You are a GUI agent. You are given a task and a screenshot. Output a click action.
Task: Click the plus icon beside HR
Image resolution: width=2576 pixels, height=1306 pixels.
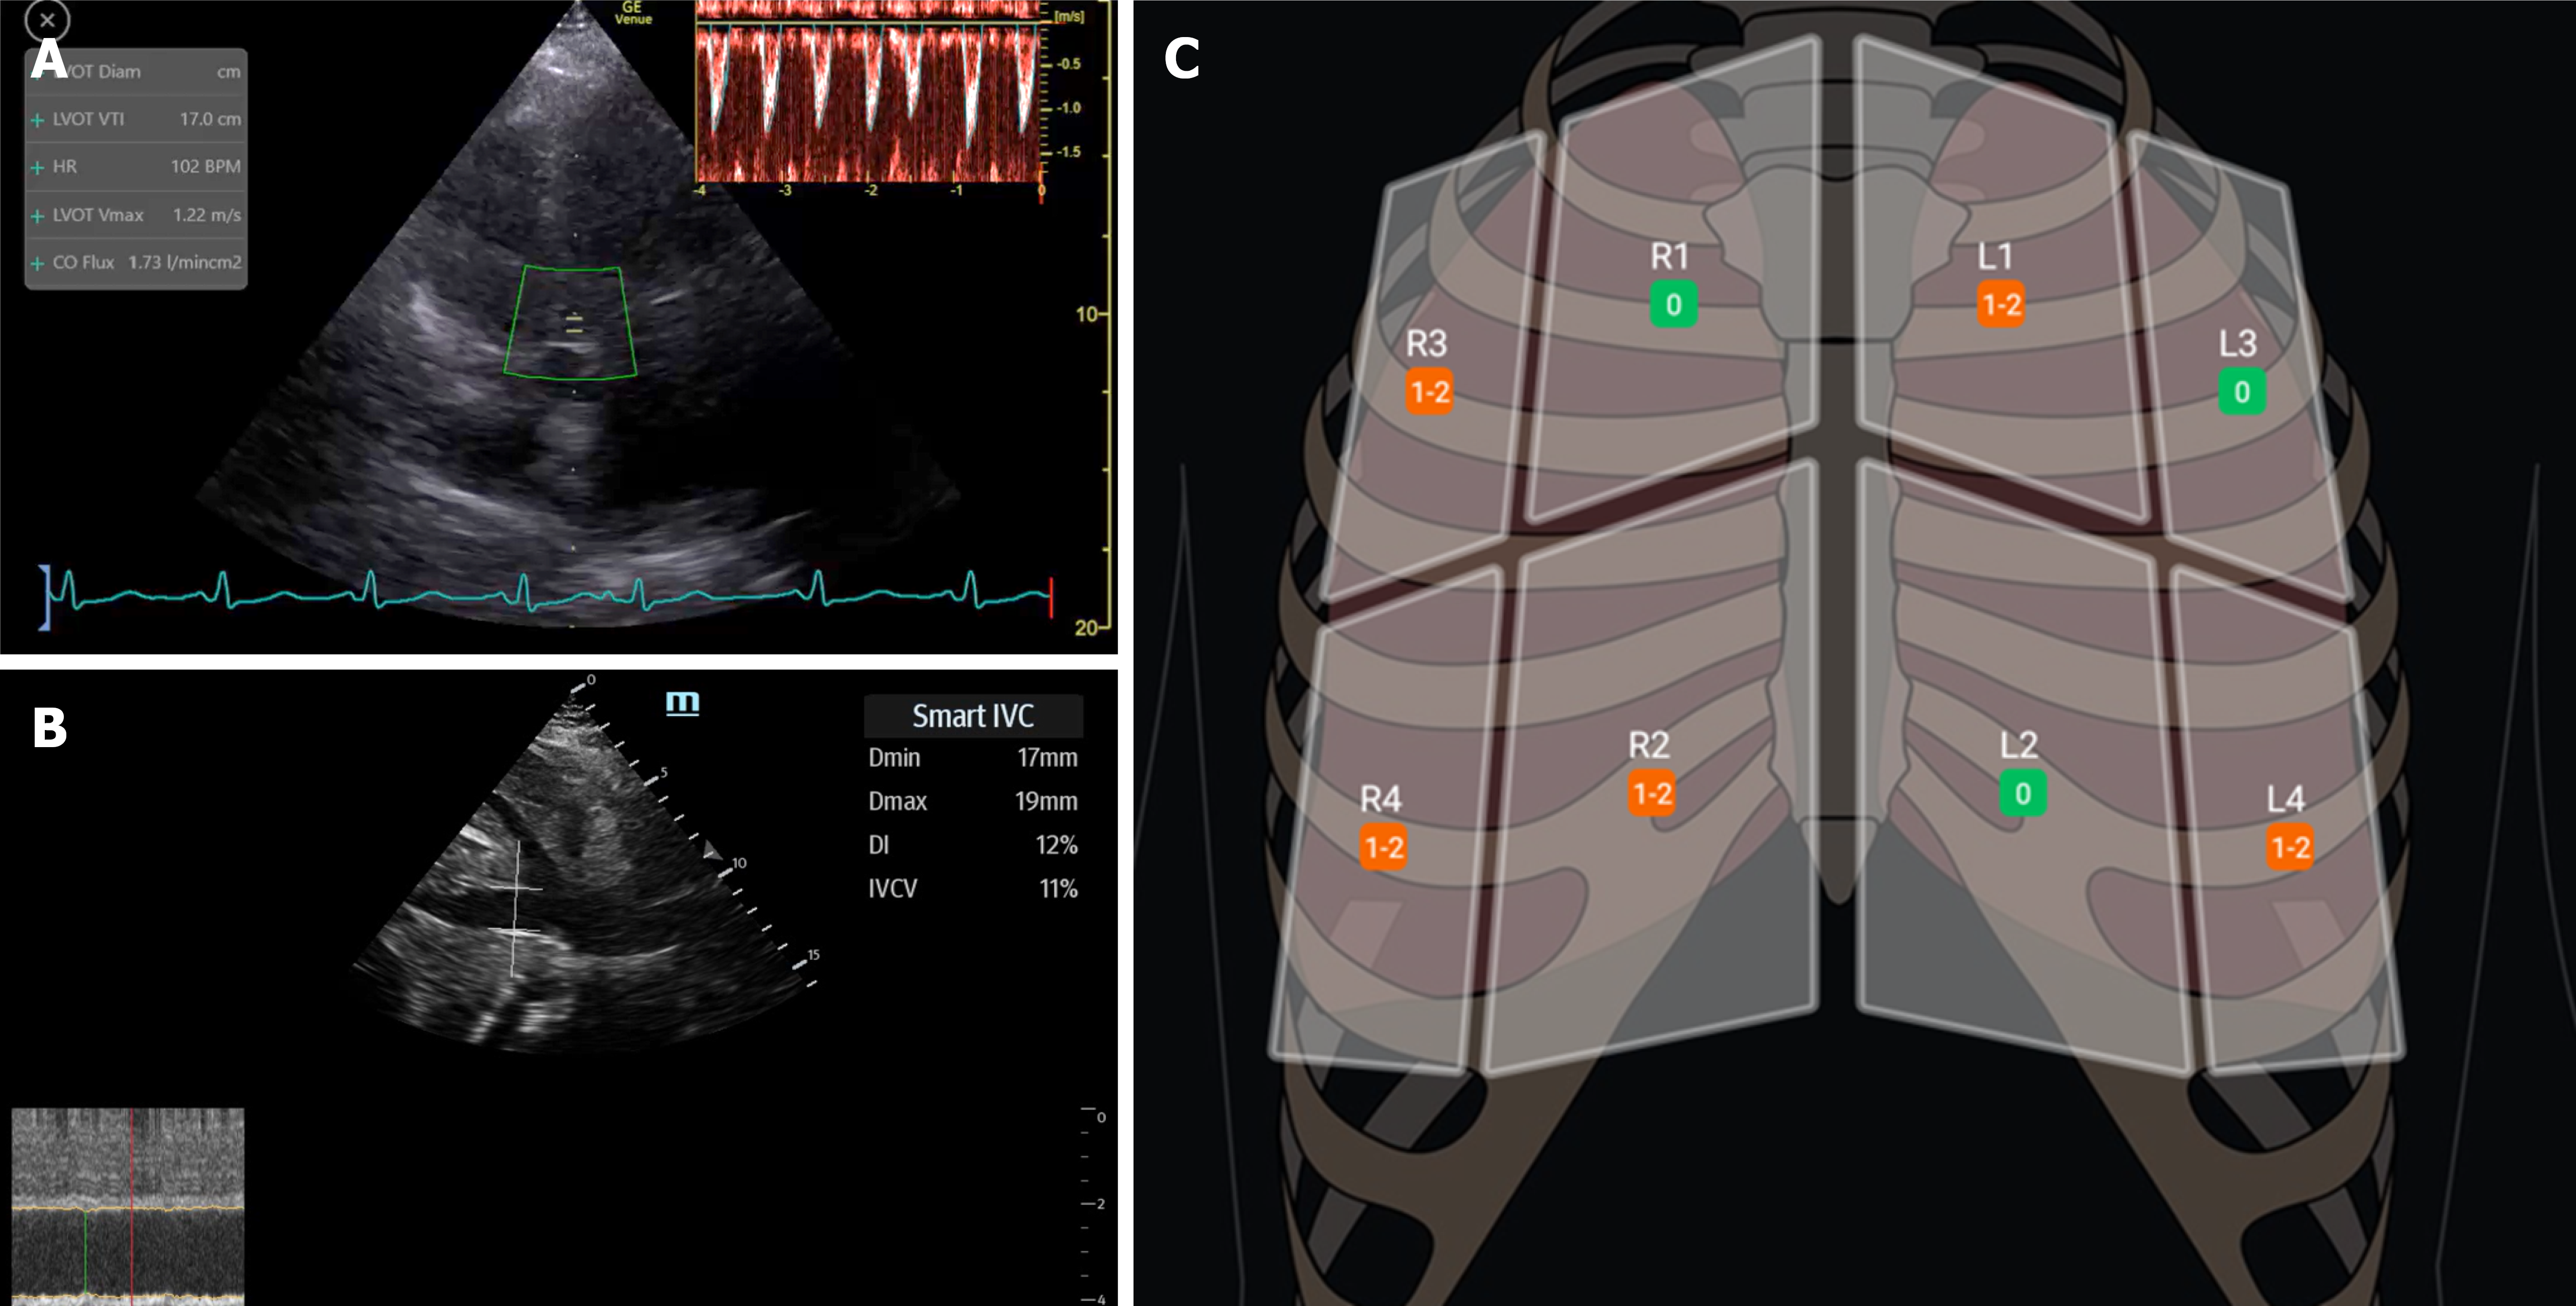coord(37,167)
